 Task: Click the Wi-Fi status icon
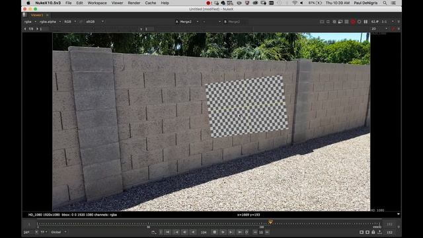[295, 3]
